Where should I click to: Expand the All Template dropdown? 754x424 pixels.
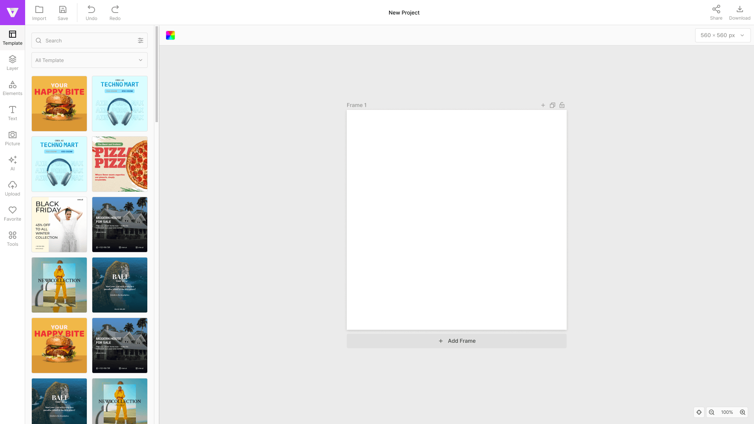(90, 60)
